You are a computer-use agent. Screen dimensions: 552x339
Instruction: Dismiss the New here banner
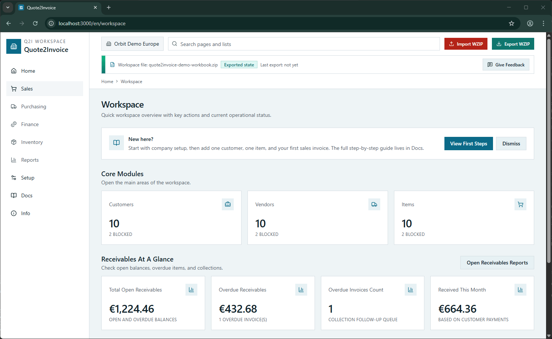[511, 144]
